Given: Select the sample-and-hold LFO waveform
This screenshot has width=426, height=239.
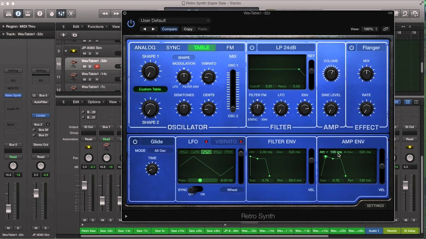Looking at the screenshot, I should [x=228, y=152].
